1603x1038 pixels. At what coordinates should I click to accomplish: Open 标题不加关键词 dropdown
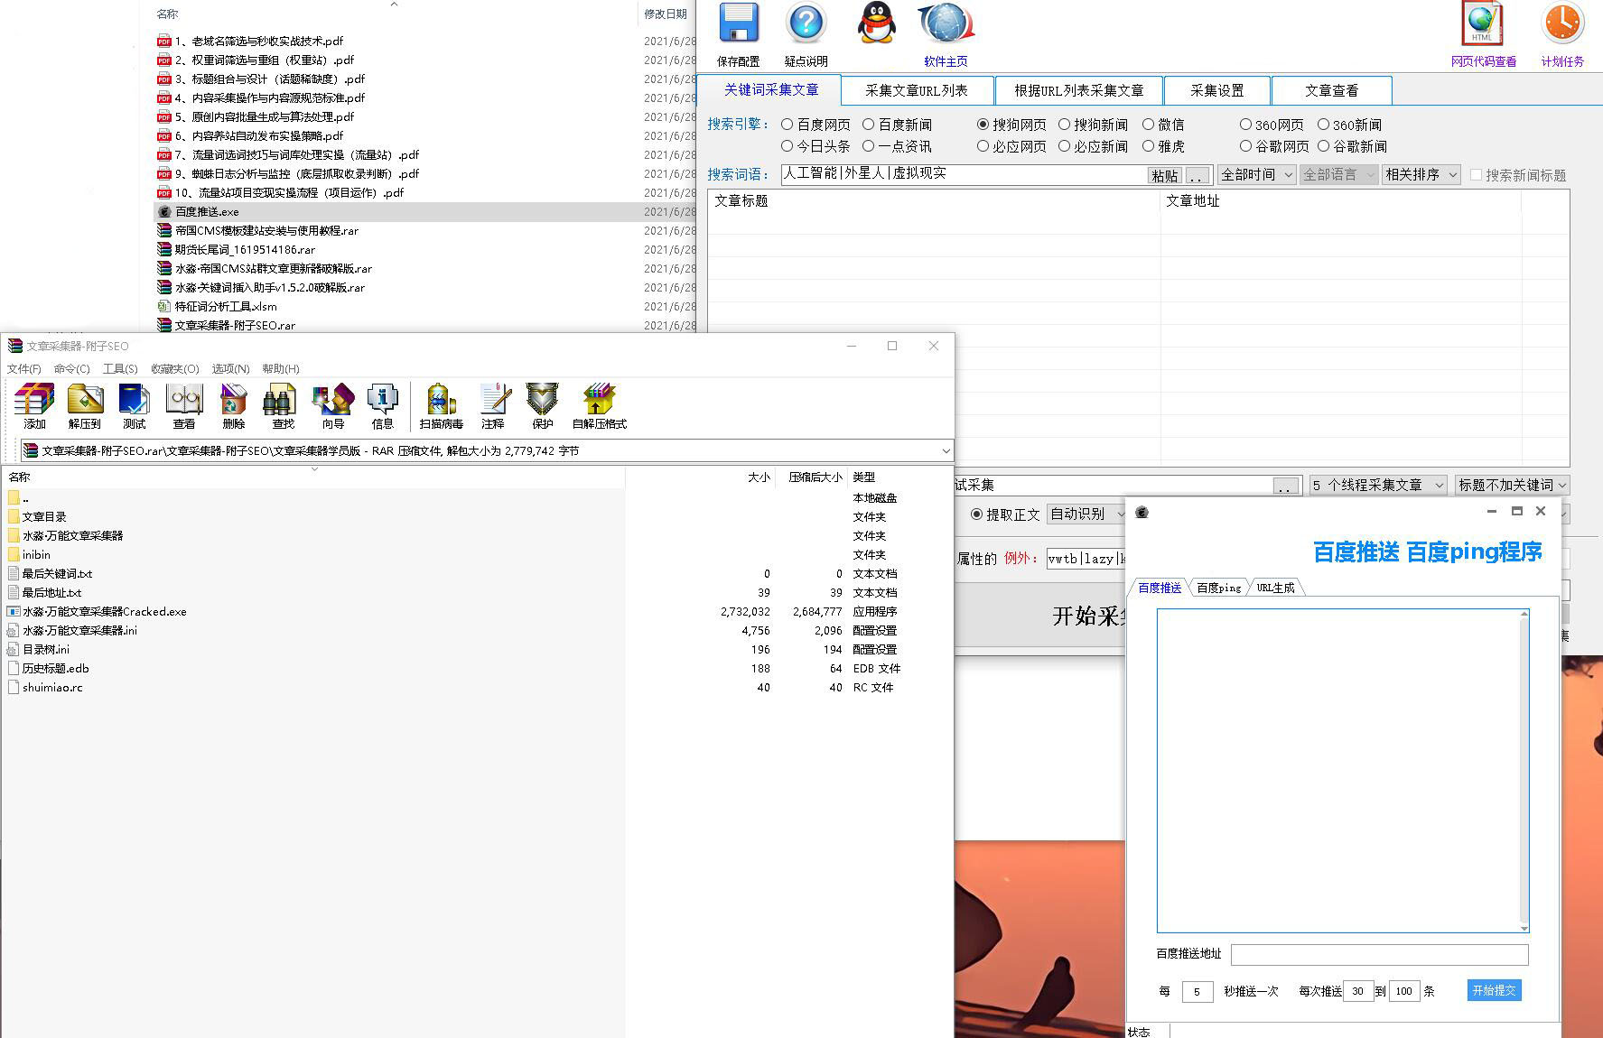click(x=1512, y=486)
